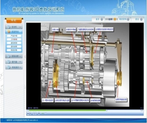Click the first playback control button
147x123 pixels.
(x=28, y=113)
